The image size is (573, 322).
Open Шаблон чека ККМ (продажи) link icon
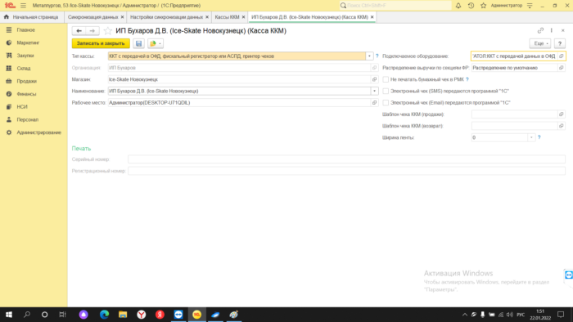pyautogui.click(x=562, y=114)
